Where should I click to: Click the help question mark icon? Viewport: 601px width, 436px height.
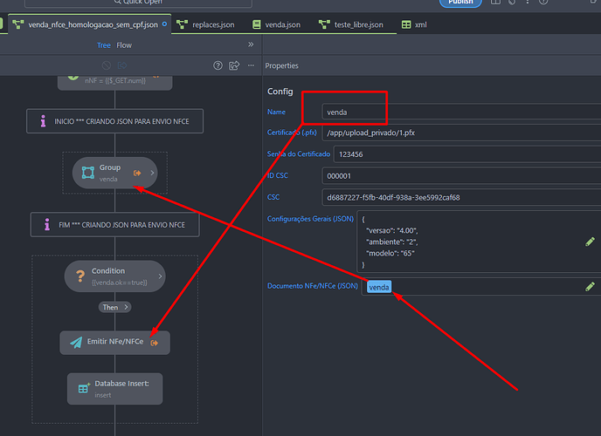pyautogui.click(x=218, y=65)
